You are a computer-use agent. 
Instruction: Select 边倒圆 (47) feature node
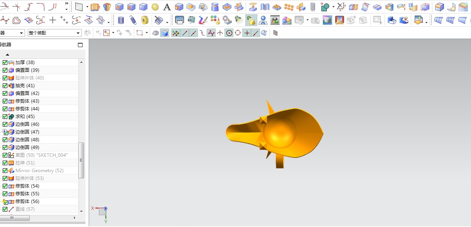27,132
